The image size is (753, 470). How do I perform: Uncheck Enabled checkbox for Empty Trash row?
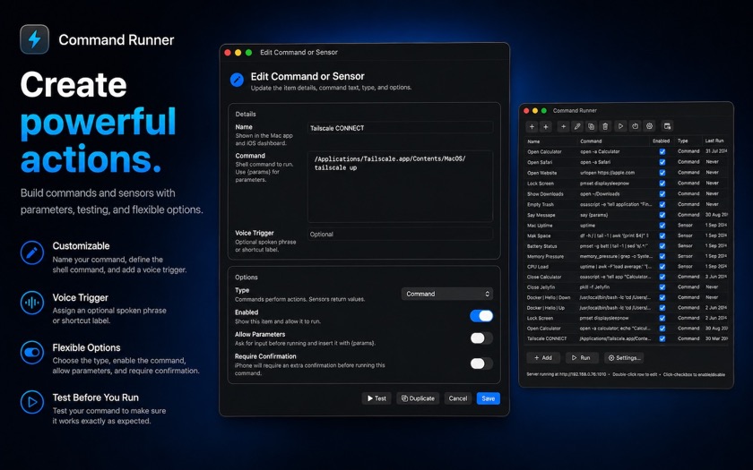click(x=662, y=204)
